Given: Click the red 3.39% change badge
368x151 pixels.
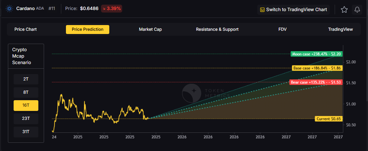Looking at the screenshot, I should (x=111, y=9).
